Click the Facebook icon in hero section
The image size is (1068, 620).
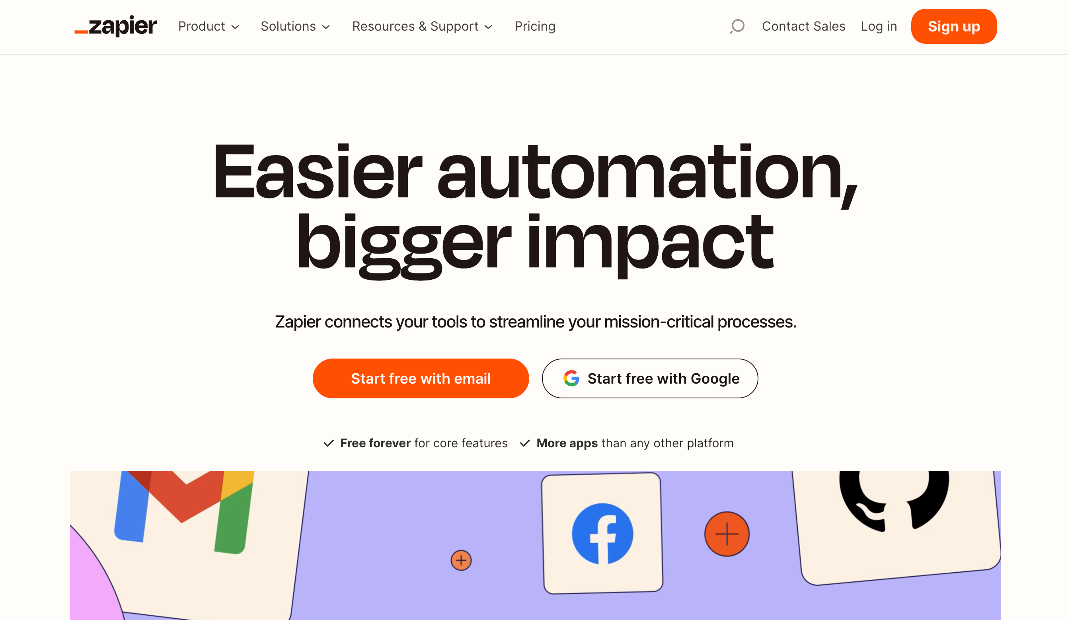click(602, 532)
